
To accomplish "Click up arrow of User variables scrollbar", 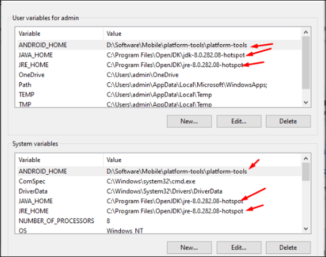I will (x=306, y=32).
